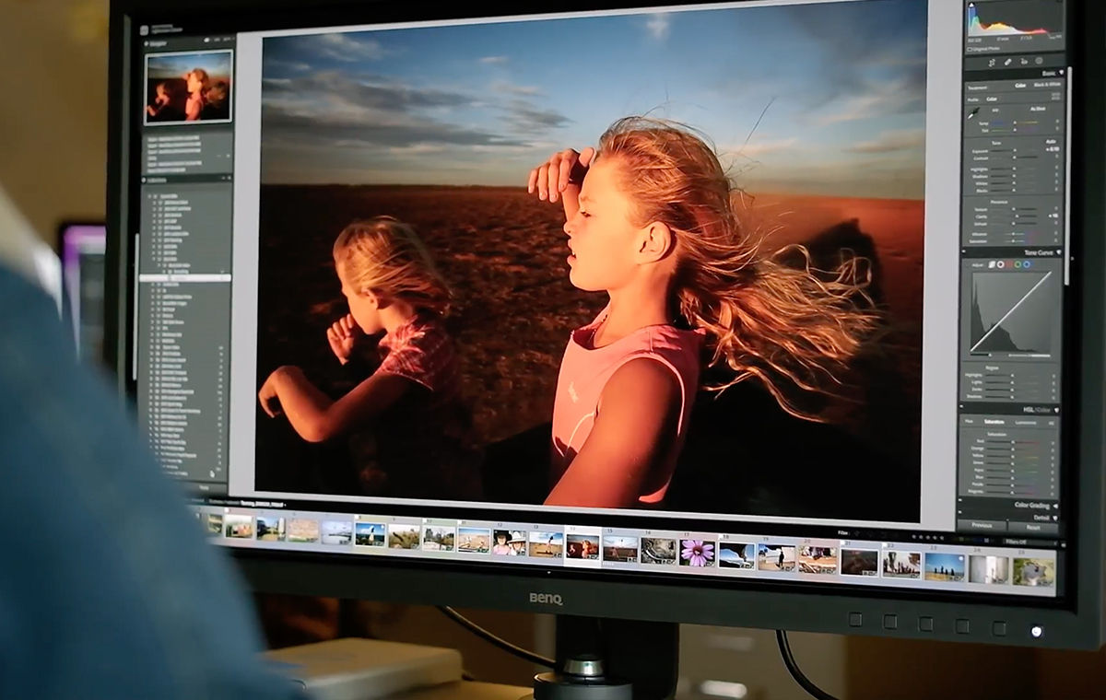Click the Auto tone button
The width and height of the screenshot is (1106, 700).
click(1052, 143)
